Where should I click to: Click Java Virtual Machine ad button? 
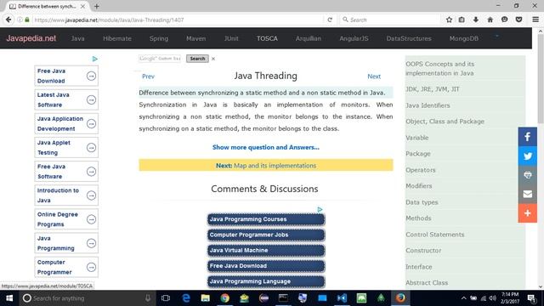266,251
